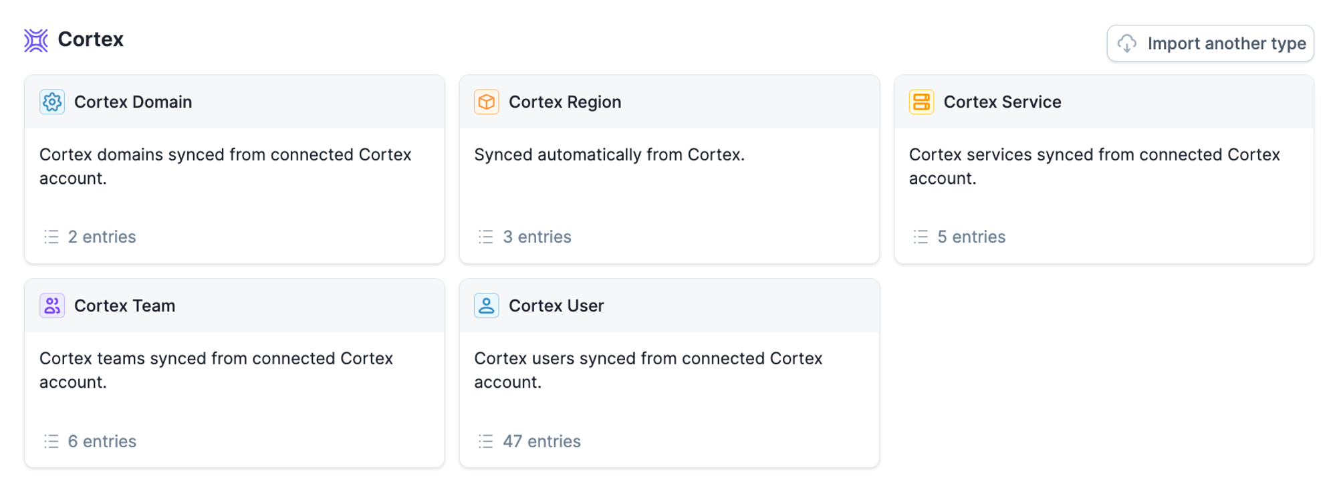Viewport: 1337px width, 492px height.
Task: Click the Cortex logo icon
Action: point(36,40)
